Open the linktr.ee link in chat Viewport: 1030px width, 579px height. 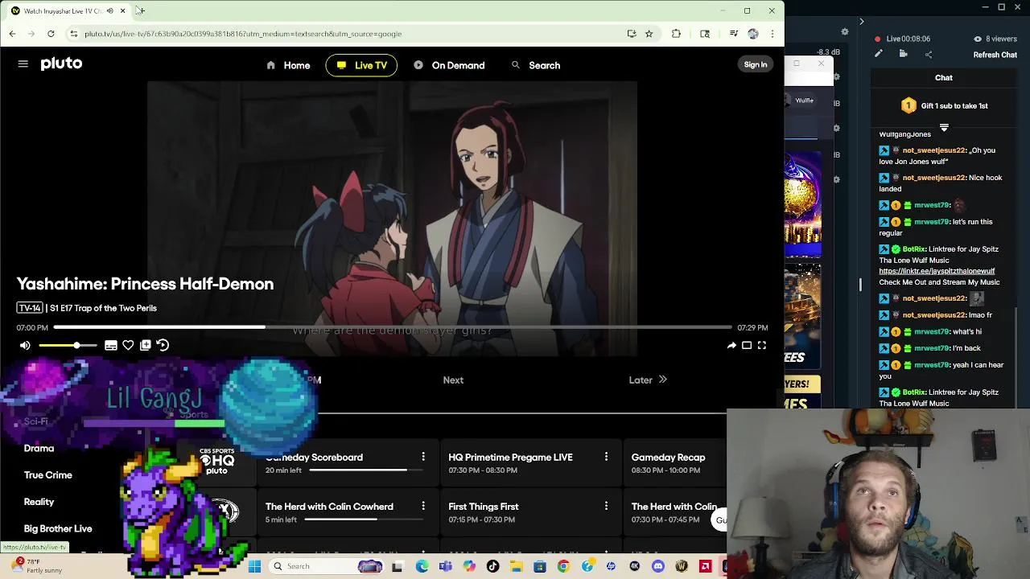(x=937, y=271)
